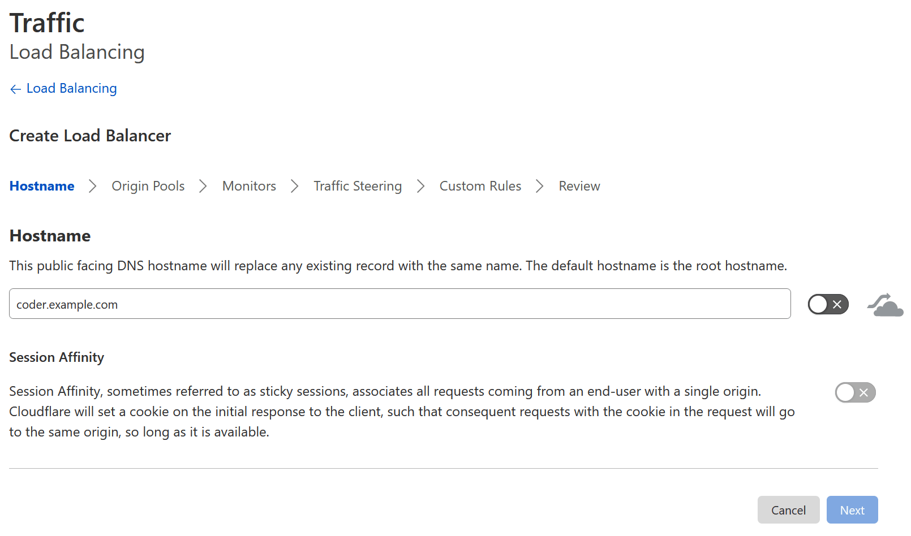Click the Cancel button
Screen dimensions: 911x536
point(788,509)
